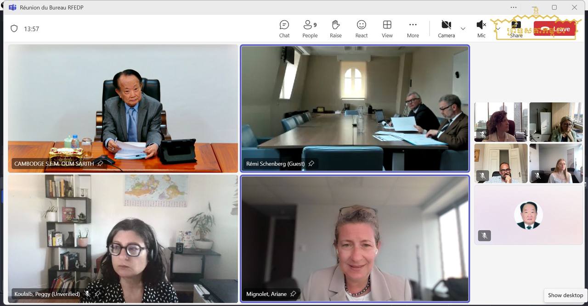Click pin icon for Rémi Schenberg
The width and height of the screenshot is (588, 306).
pos(311,163)
